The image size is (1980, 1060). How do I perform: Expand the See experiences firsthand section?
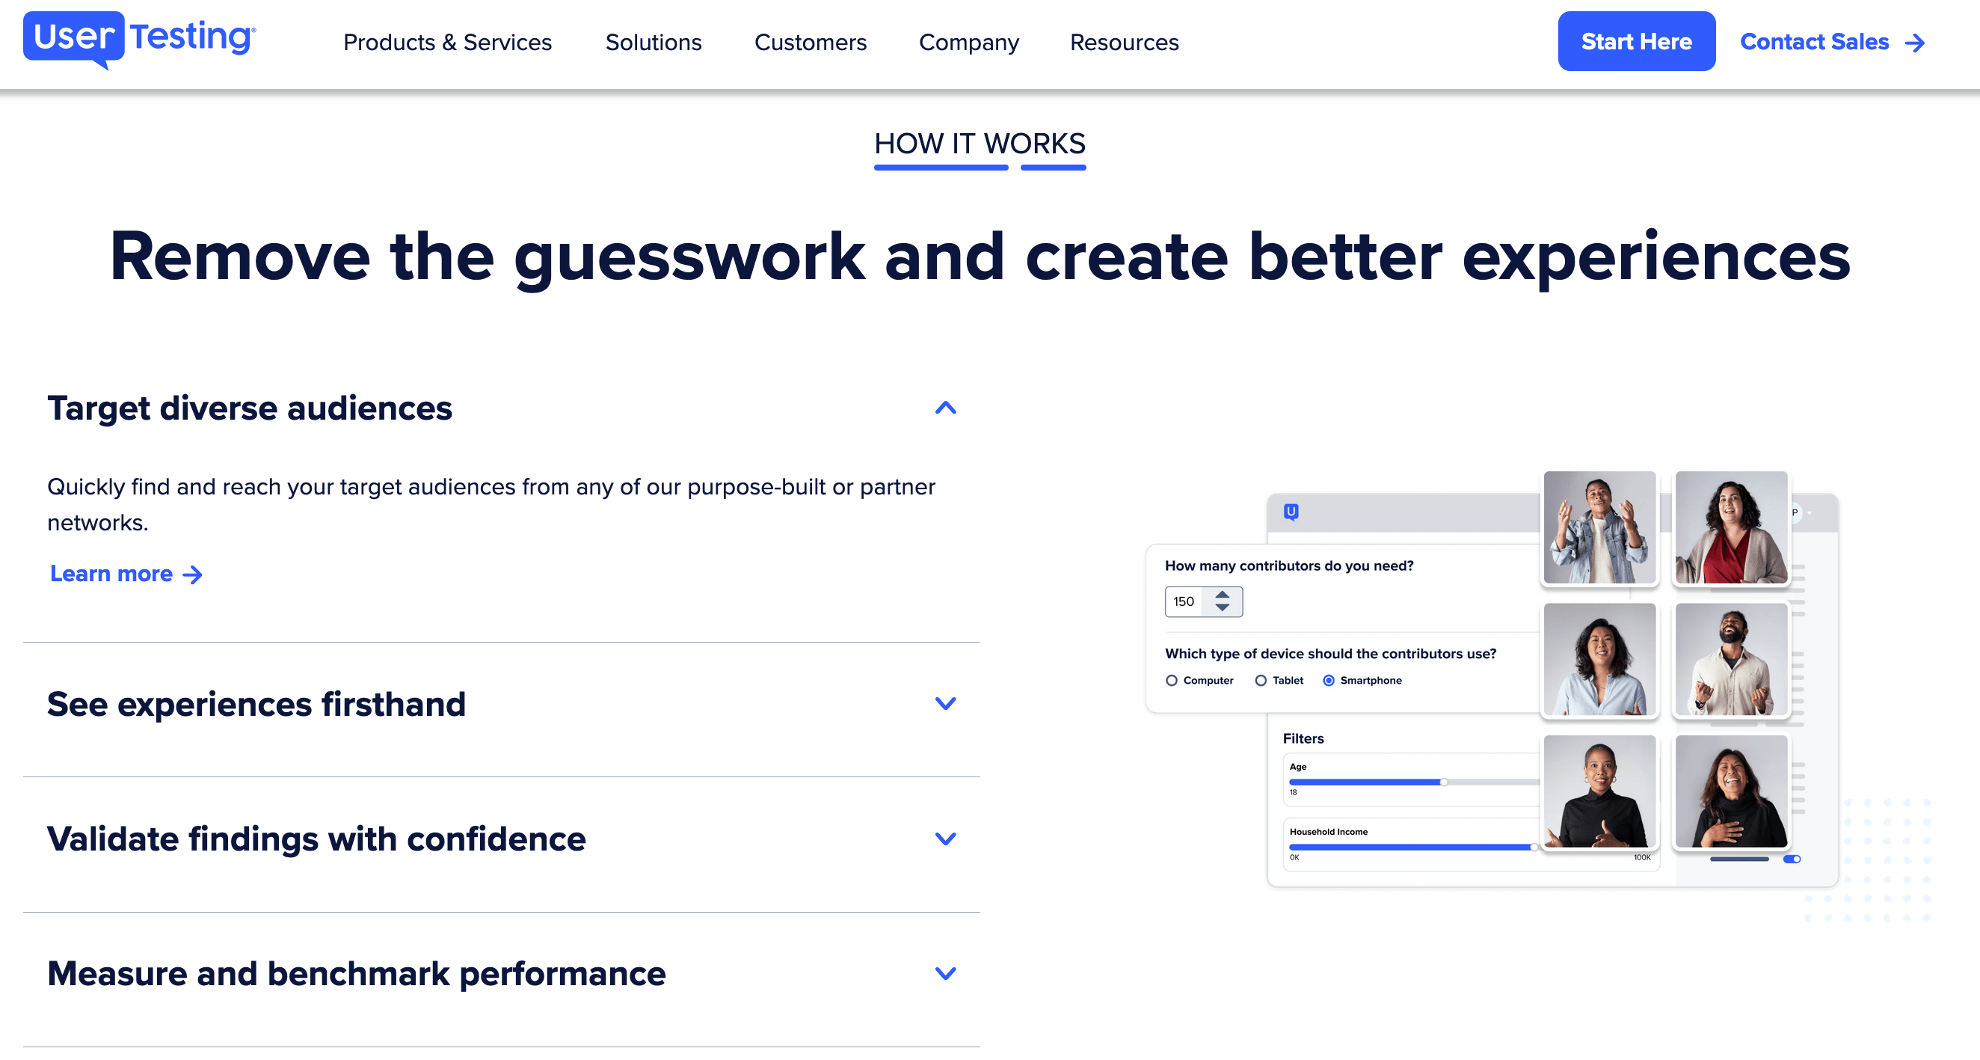[945, 702]
